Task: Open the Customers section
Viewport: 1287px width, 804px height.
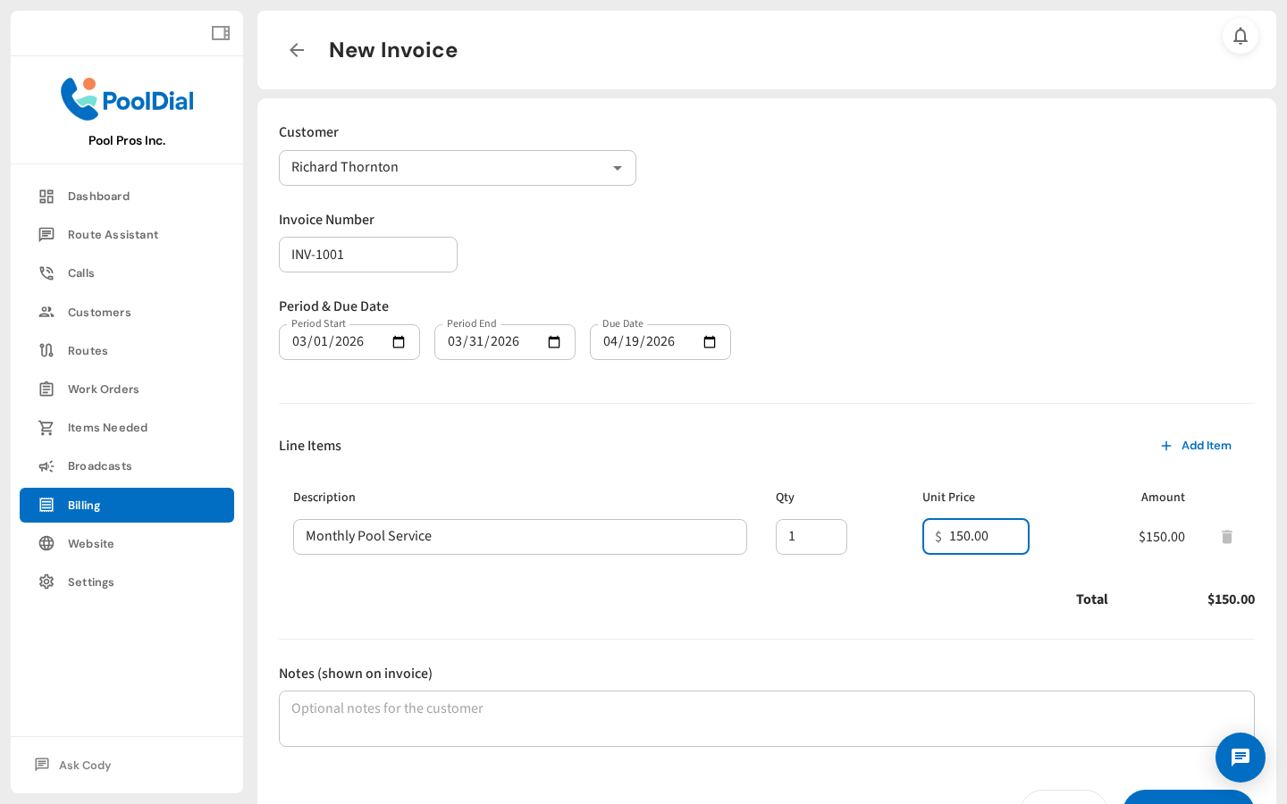Action: click(x=99, y=312)
